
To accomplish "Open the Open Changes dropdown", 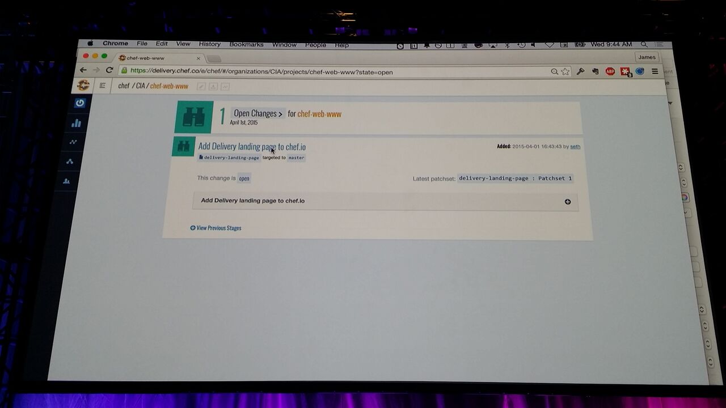I will tap(258, 113).
